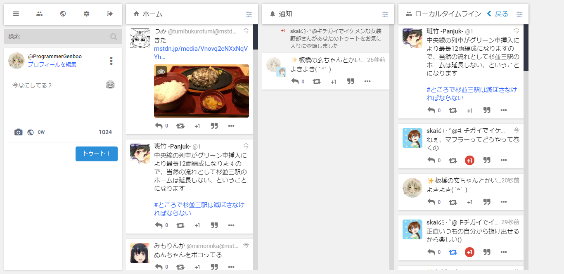Screen dimensions: 564x274
Task: Quote the マフラー post by skai
Action: click(487, 160)
